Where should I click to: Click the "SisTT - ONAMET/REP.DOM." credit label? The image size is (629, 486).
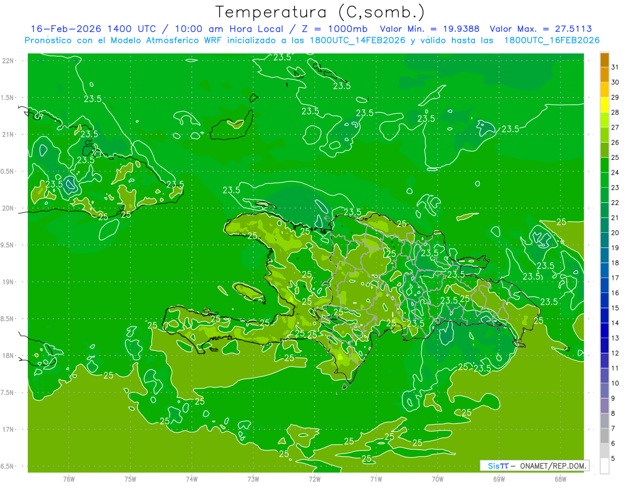[x=535, y=466]
